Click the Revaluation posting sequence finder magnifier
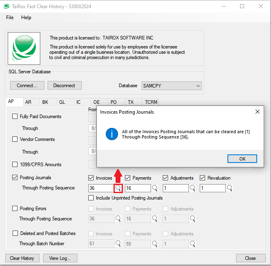 click(x=229, y=188)
